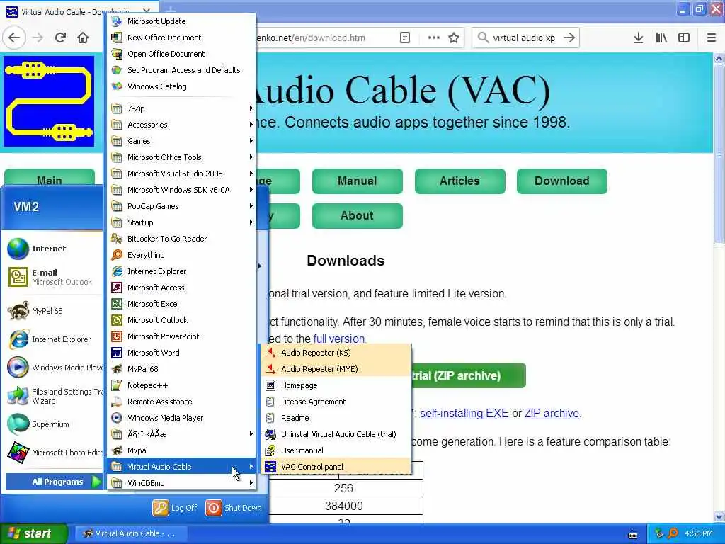This screenshot has height=544, width=725.
Task: Reload the page with refresh icon
Action: click(60, 38)
